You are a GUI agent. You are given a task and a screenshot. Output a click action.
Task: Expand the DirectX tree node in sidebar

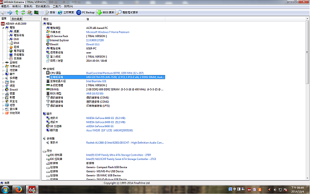(x=3, y=90)
